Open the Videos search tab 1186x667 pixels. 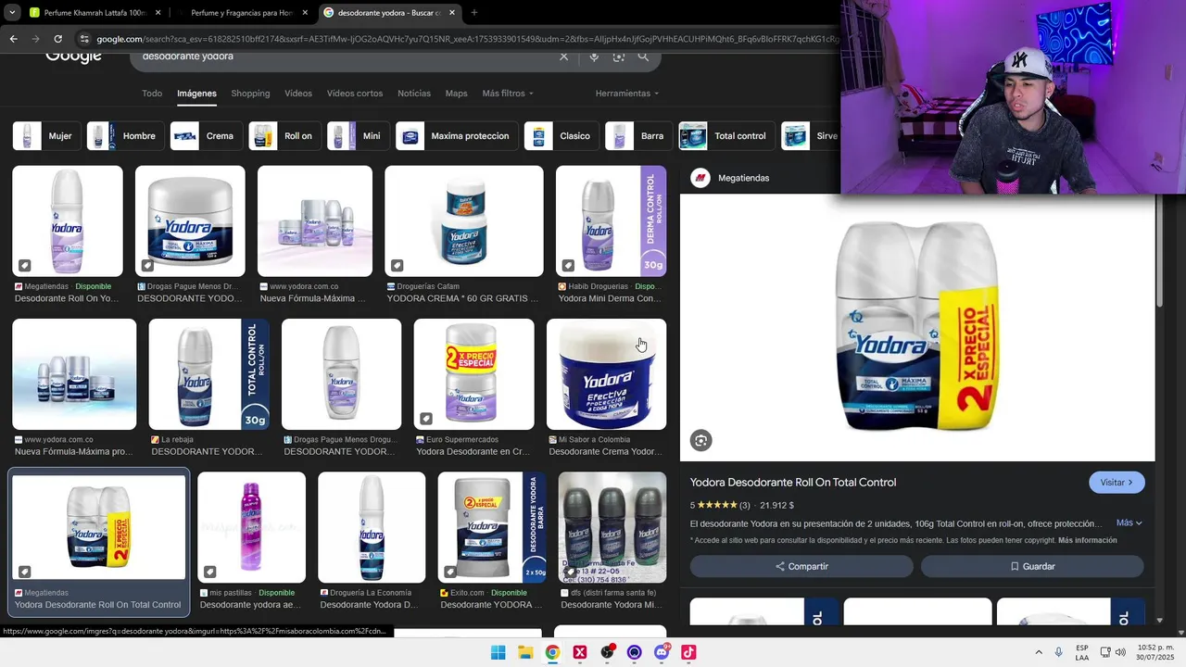click(298, 94)
